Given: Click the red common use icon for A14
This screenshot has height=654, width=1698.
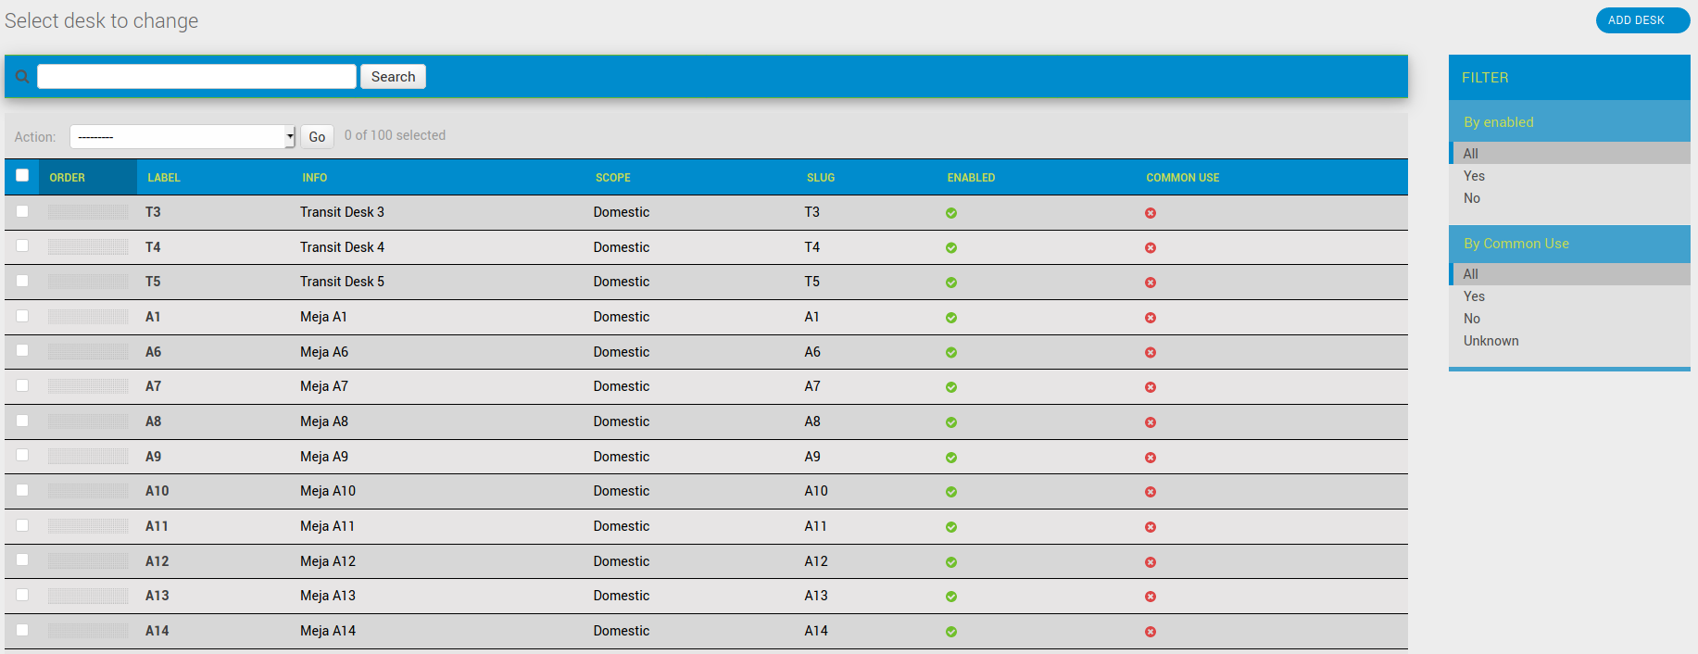Looking at the screenshot, I should [x=1151, y=632].
